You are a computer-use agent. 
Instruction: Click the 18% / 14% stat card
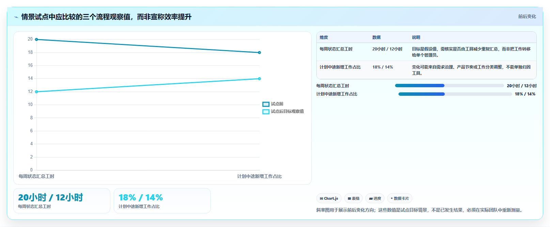click(162, 201)
